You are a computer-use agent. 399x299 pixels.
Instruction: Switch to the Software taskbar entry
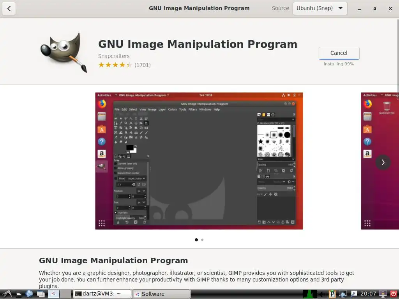(161, 294)
